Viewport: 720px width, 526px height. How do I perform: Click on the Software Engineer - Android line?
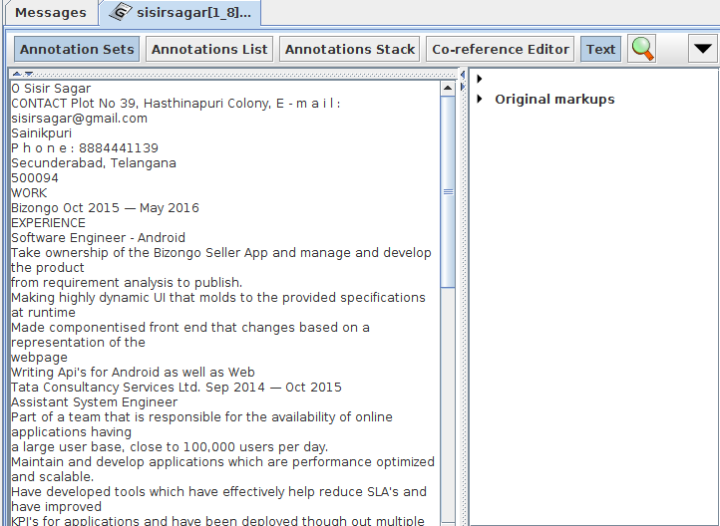click(98, 238)
